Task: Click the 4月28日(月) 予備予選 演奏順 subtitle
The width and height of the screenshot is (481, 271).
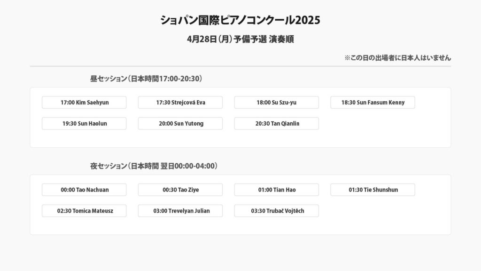Action: click(x=240, y=40)
